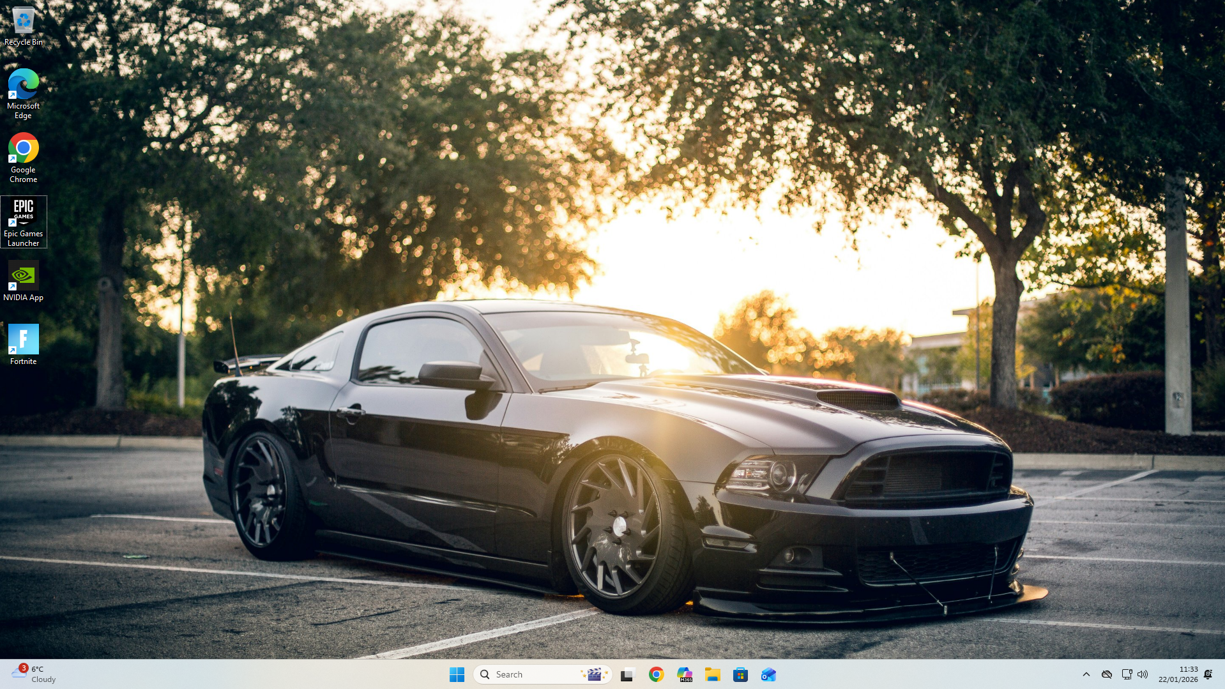Select the Fortnite desktop shortcut
Image resolution: width=1225 pixels, height=689 pixels.
(x=24, y=345)
